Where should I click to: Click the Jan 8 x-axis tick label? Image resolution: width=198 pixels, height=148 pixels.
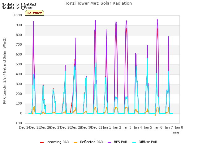point(179,127)
